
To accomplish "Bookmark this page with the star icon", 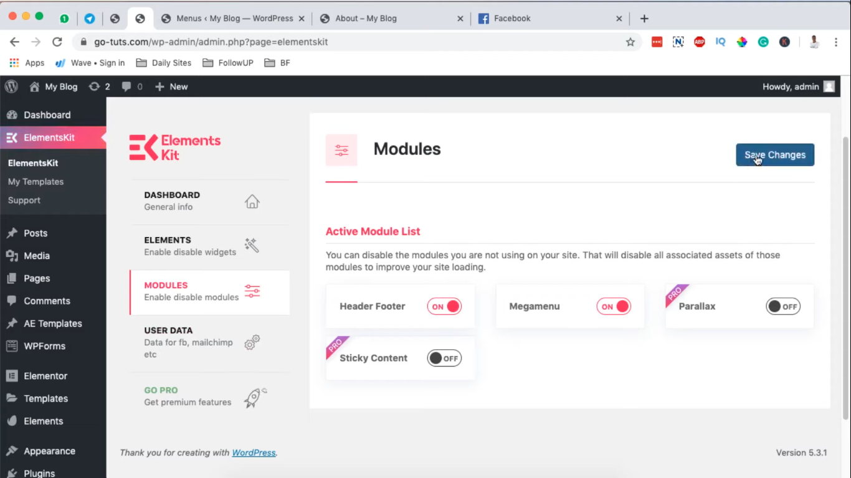I will point(630,42).
